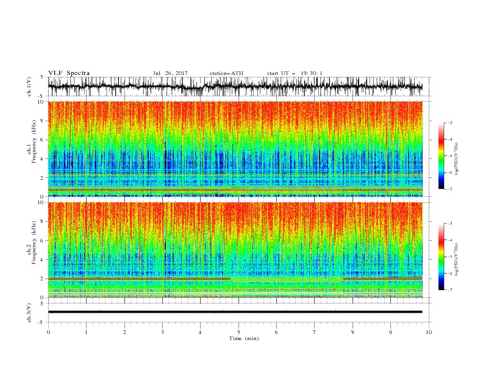Click the "ch.1(V)" waveform axis label
483x373 pixels.
(x=29, y=87)
